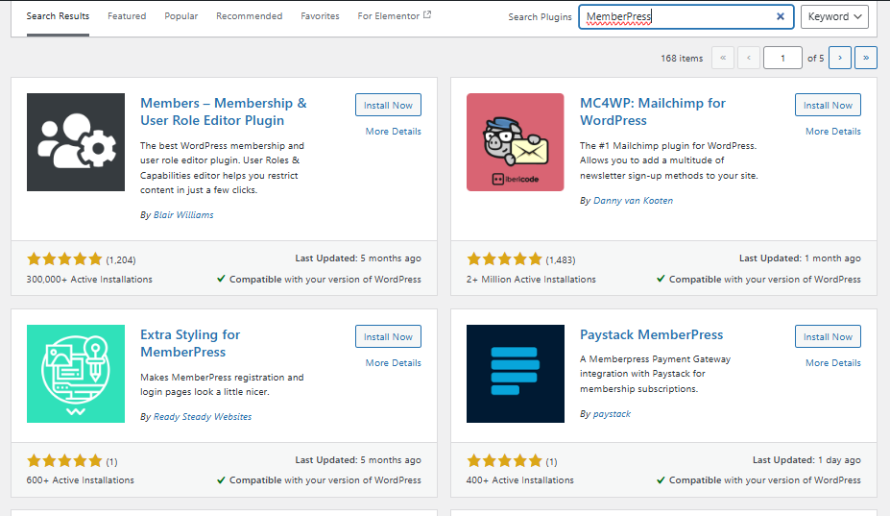Viewport: 890px width, 516px height.
Task: View More Details for Members plugin
Action: click(394, 132)
